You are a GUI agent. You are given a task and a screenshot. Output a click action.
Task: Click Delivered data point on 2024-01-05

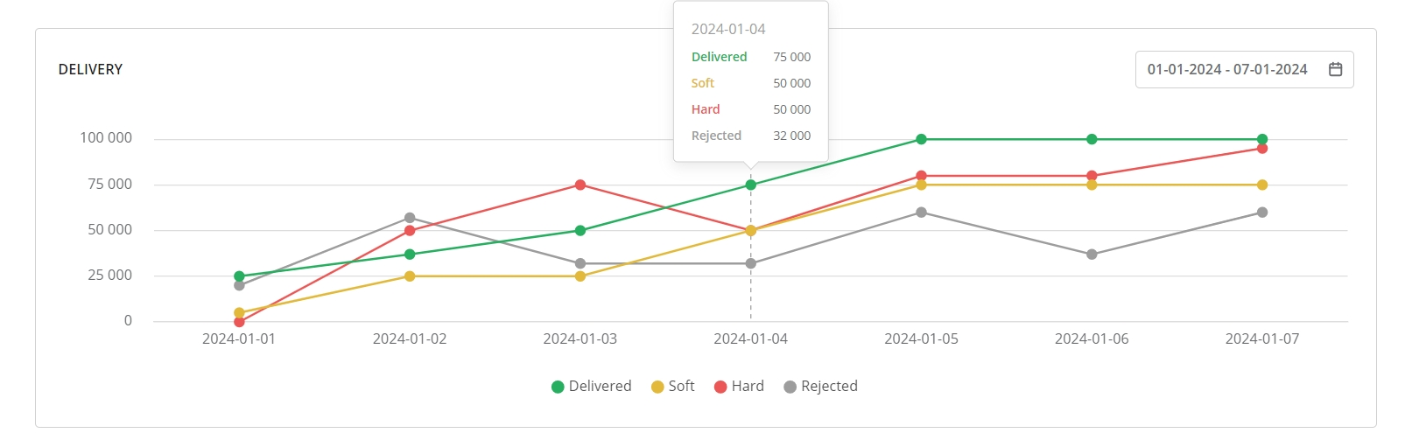[921, 139]
